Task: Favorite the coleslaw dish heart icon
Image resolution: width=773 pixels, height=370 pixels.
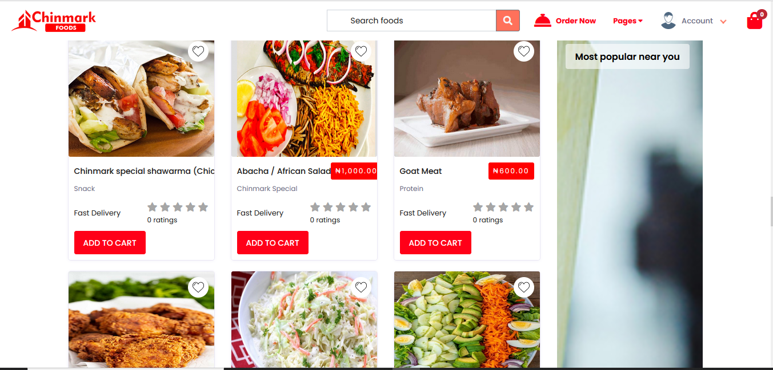Action: coord(361,287)
